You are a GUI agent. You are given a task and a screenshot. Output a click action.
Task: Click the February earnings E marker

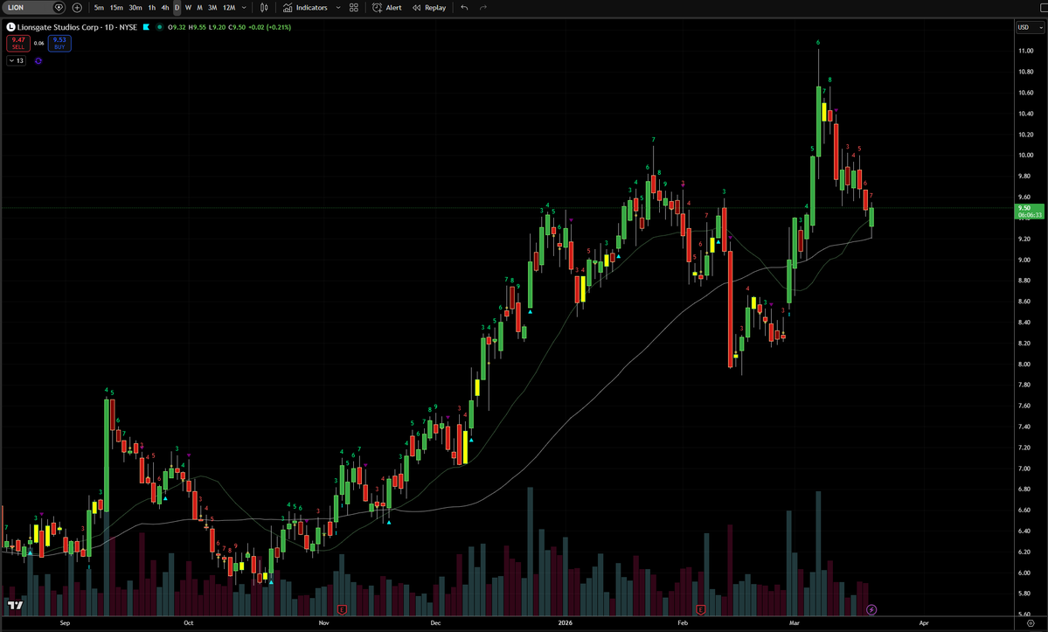click(700, 609)
